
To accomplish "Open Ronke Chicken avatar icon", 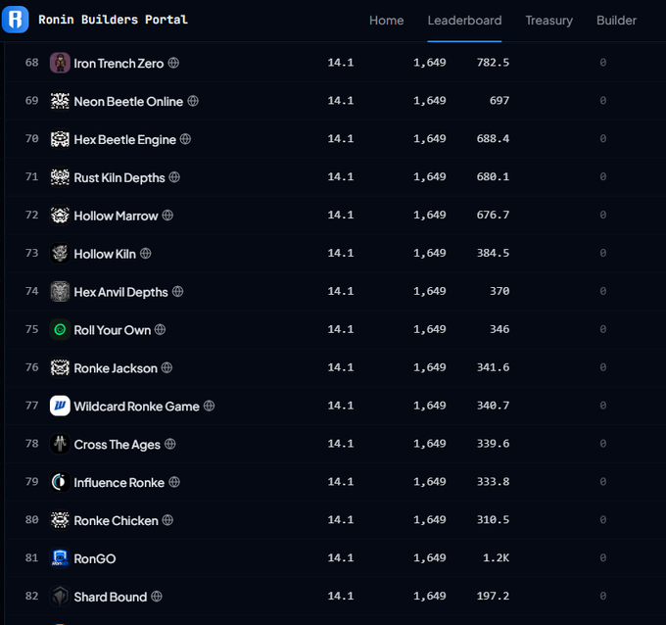I will 60,520.
